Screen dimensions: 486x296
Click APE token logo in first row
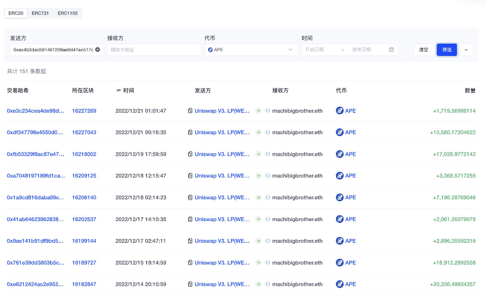click(x=340, y=111)
